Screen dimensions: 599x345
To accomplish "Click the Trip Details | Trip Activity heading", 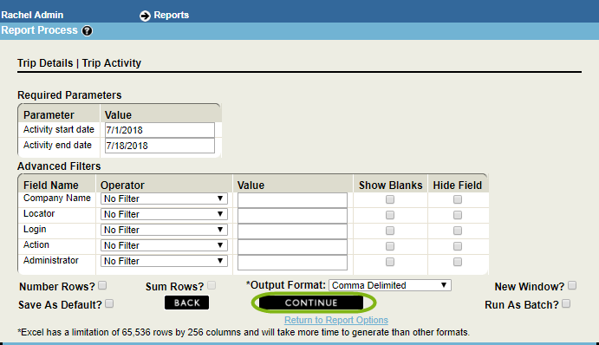I will coord(79,63).
